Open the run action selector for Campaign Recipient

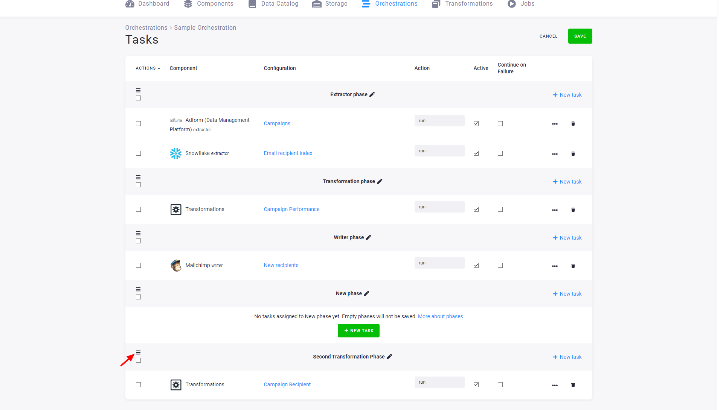pos(439,382)
